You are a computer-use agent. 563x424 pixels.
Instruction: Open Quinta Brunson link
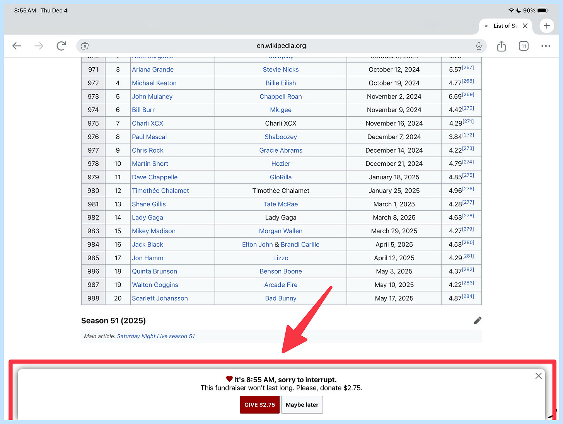(x=154, y=271)
